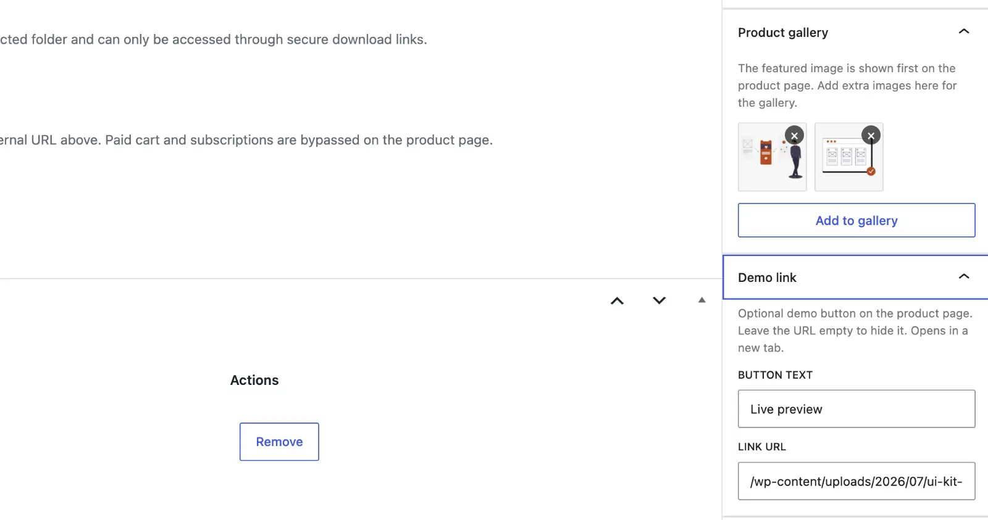The image size is (988, 520).
Task: Open the first gallery thumbnail with person
Action: 772,157
